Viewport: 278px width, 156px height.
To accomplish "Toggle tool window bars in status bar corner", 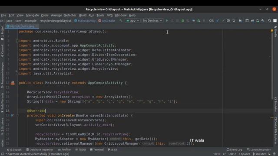I will pos(2,154).
